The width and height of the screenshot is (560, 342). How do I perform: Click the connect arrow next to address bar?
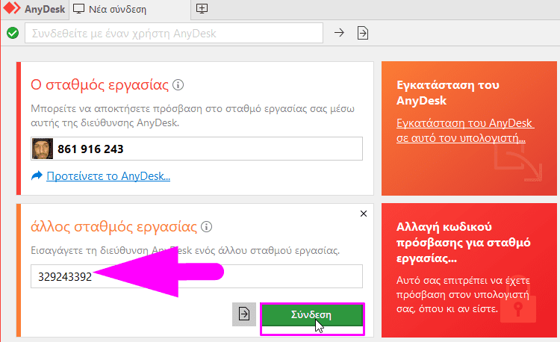coord(339,33)
